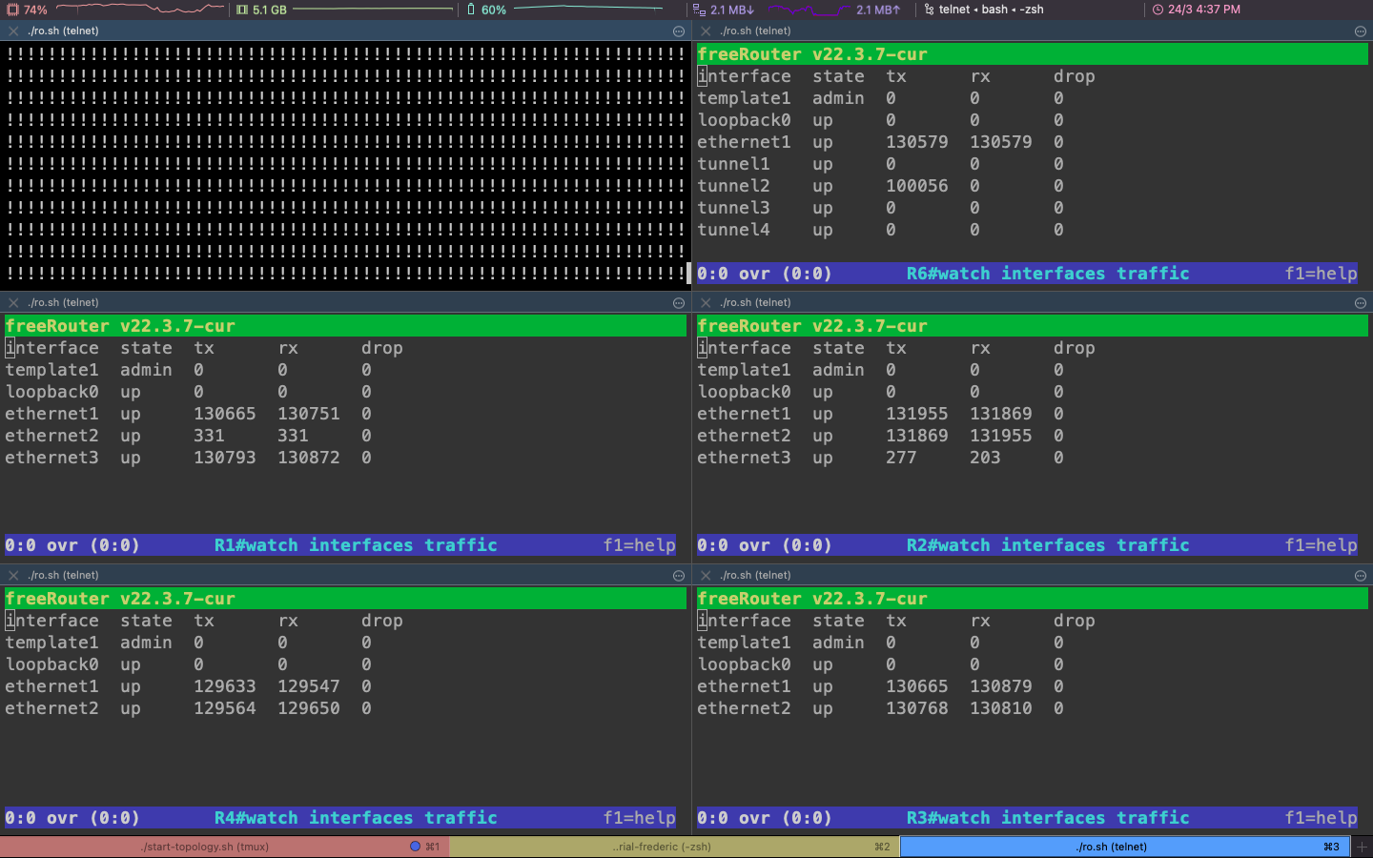This screenshot has width=1373, height=858.
Task: Click the battery 60% status indicator
Action: (486, 10)
